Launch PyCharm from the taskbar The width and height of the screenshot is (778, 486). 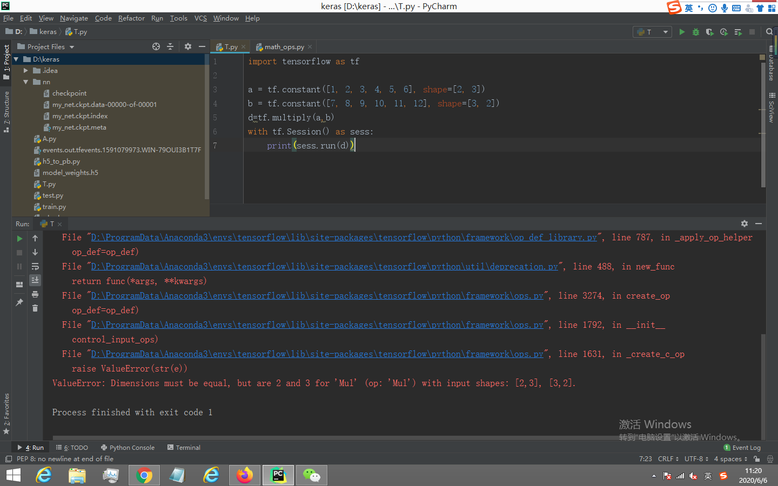[278, 475]
